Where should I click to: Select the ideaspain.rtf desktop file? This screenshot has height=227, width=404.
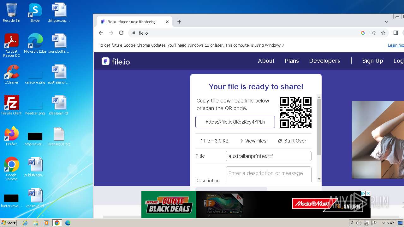pos(59,105)
